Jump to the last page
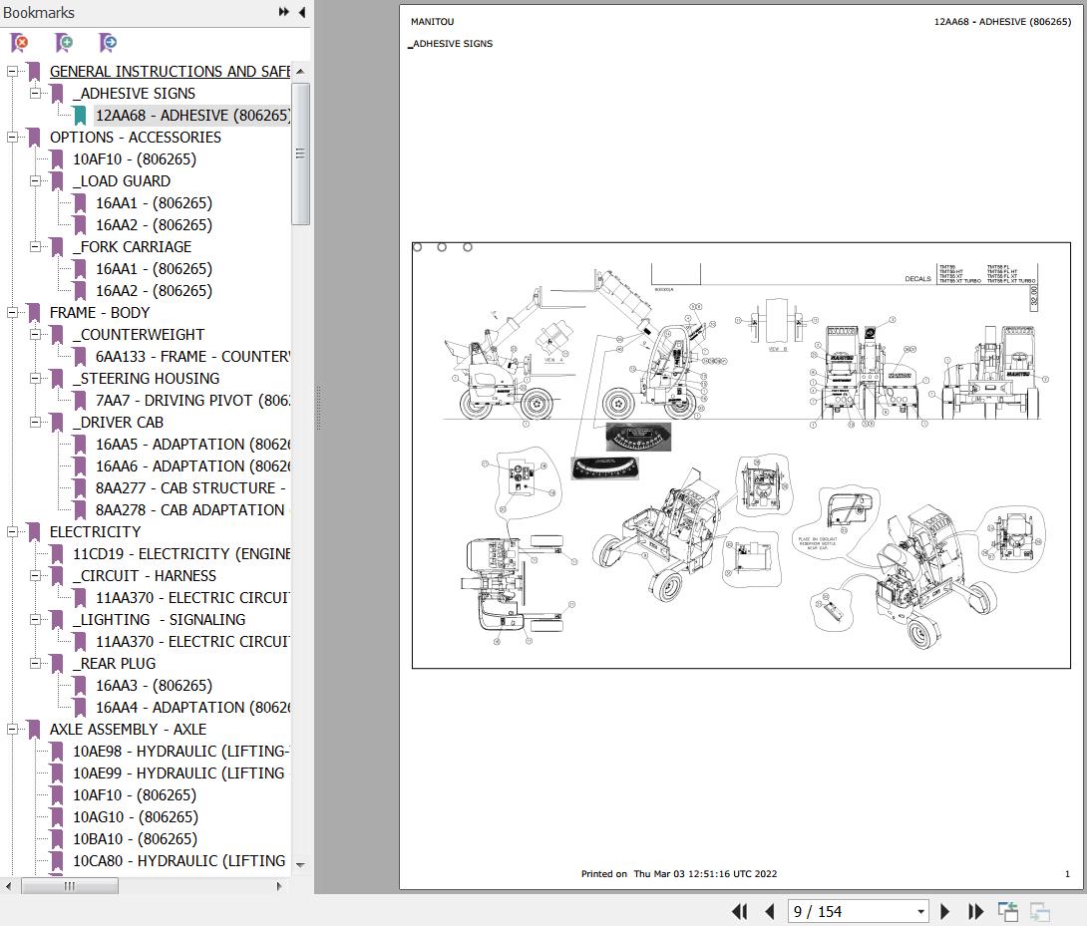1087x926 pixels. tap(975, 911)
